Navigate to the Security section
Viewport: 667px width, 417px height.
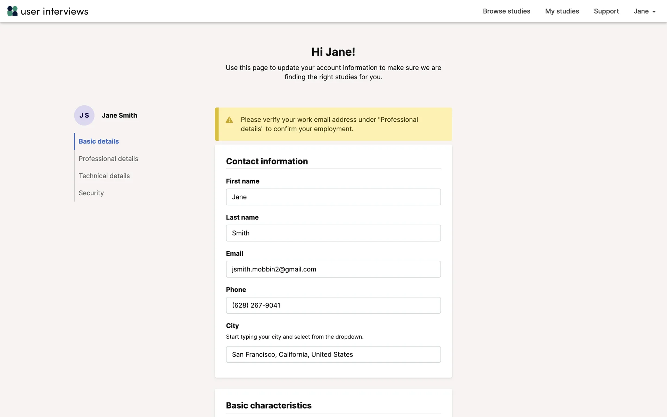pyautogui.click(x=91, y=193)
